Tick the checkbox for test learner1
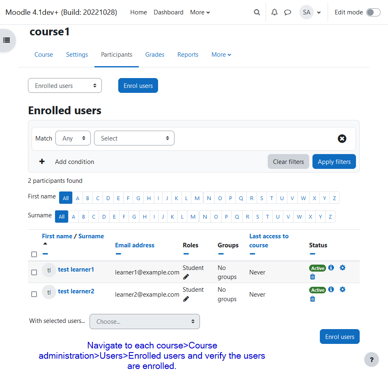The image size is (388, 378). (34, 272)
